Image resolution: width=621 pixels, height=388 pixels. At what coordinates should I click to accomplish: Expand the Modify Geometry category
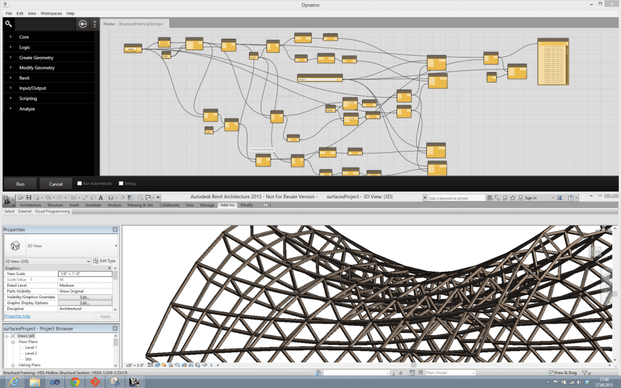click(11, 67)
